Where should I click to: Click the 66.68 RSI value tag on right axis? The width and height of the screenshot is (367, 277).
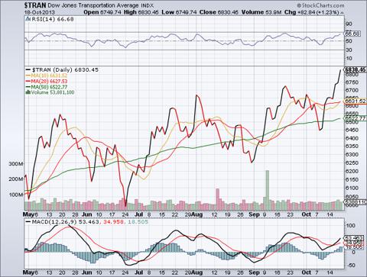(x=352, y=34)
